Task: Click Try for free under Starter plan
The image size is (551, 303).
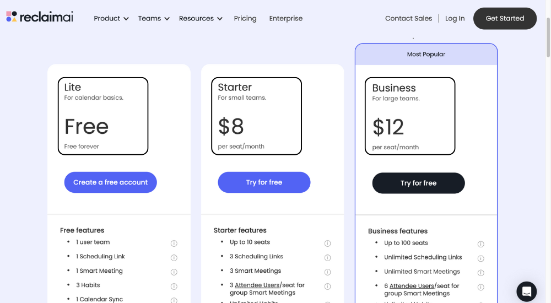Action: click(x=264, y=182)
